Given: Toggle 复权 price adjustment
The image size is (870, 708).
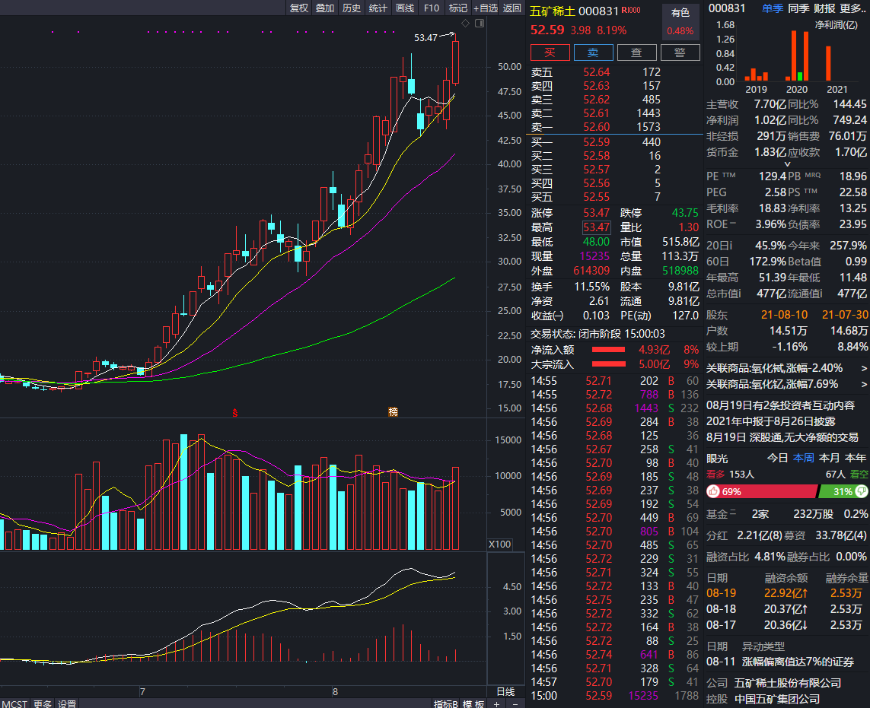Looking at the screenshot, I should (299, 8).
